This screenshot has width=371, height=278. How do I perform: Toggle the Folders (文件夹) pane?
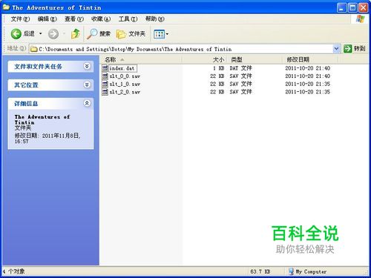[131, 34]
